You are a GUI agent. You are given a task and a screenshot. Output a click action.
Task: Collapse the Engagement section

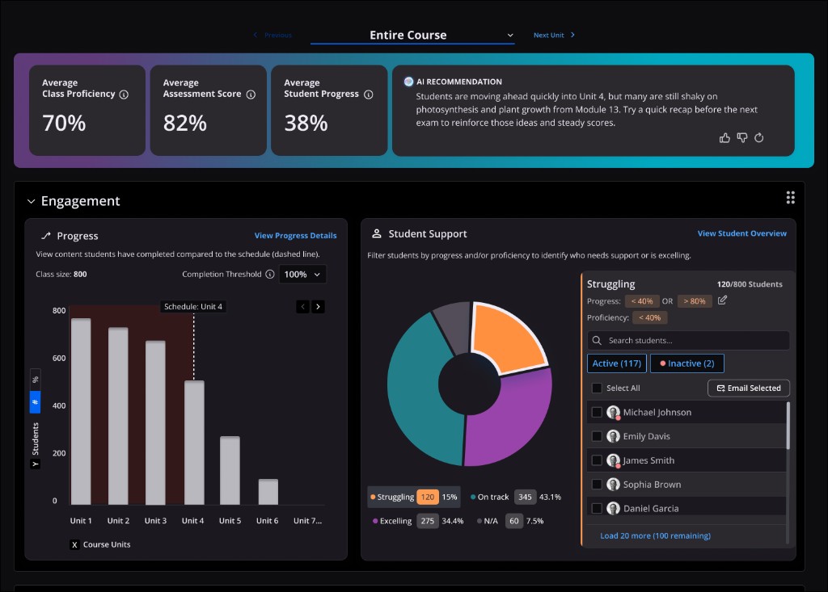coord(32,201)
